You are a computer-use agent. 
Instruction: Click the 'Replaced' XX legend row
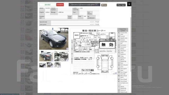123,90
